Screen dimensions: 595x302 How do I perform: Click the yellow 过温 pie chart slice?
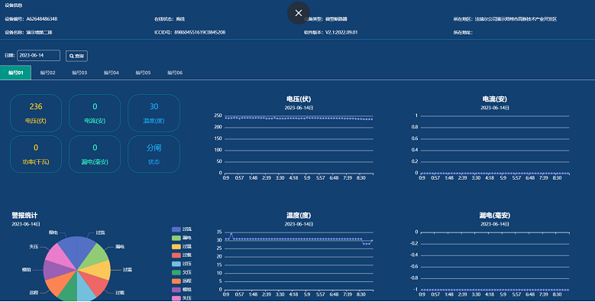coord(97,270)
